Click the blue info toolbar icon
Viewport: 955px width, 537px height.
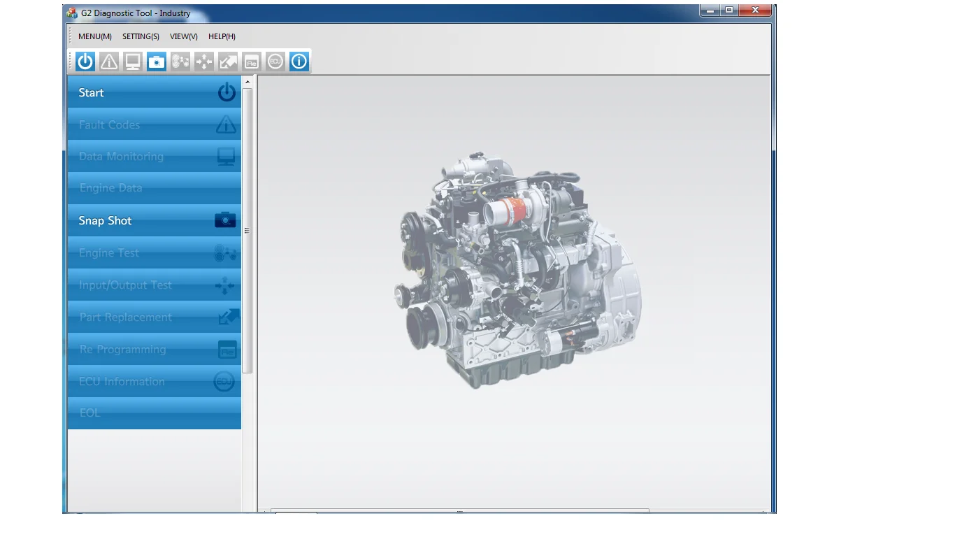coord(299,62)
